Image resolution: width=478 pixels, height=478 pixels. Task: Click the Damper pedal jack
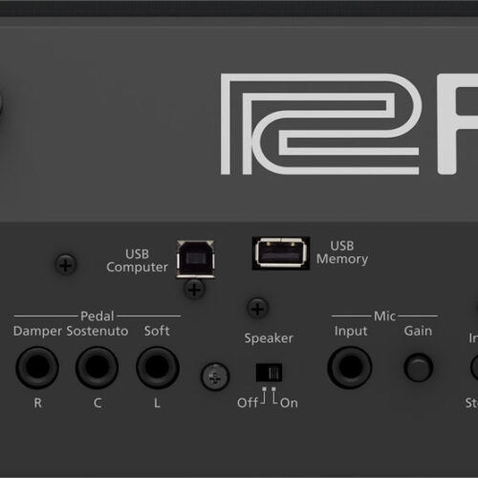tap(37, 367)
